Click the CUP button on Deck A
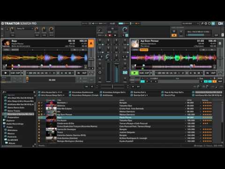Image resolution: width=225 pixels, height=169 pixels. point(18,73)
